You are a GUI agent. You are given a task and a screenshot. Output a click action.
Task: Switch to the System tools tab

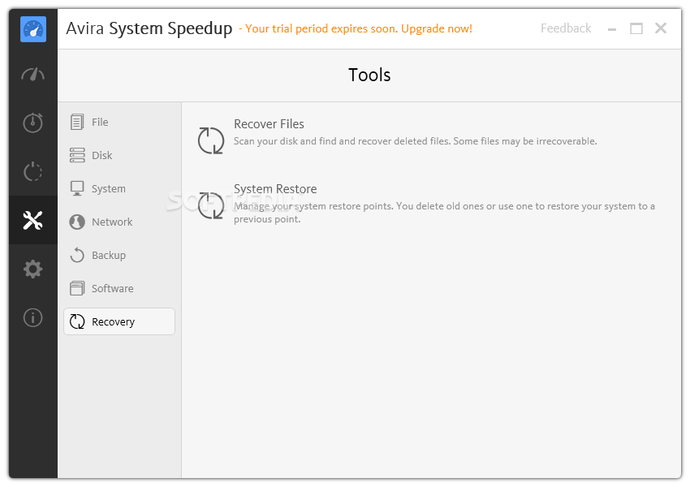click(119, 189)
